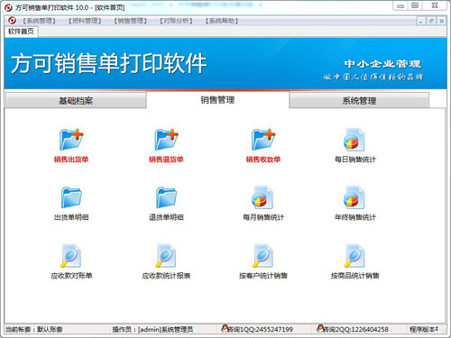Open the 系统管理 menu
The width and height of the screenshot is (451, 338).
(40, 21)
